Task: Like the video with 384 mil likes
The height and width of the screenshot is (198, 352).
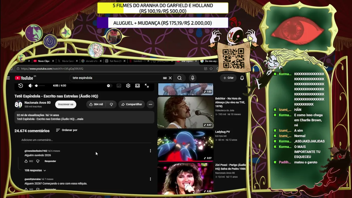Action: point(96,104)
